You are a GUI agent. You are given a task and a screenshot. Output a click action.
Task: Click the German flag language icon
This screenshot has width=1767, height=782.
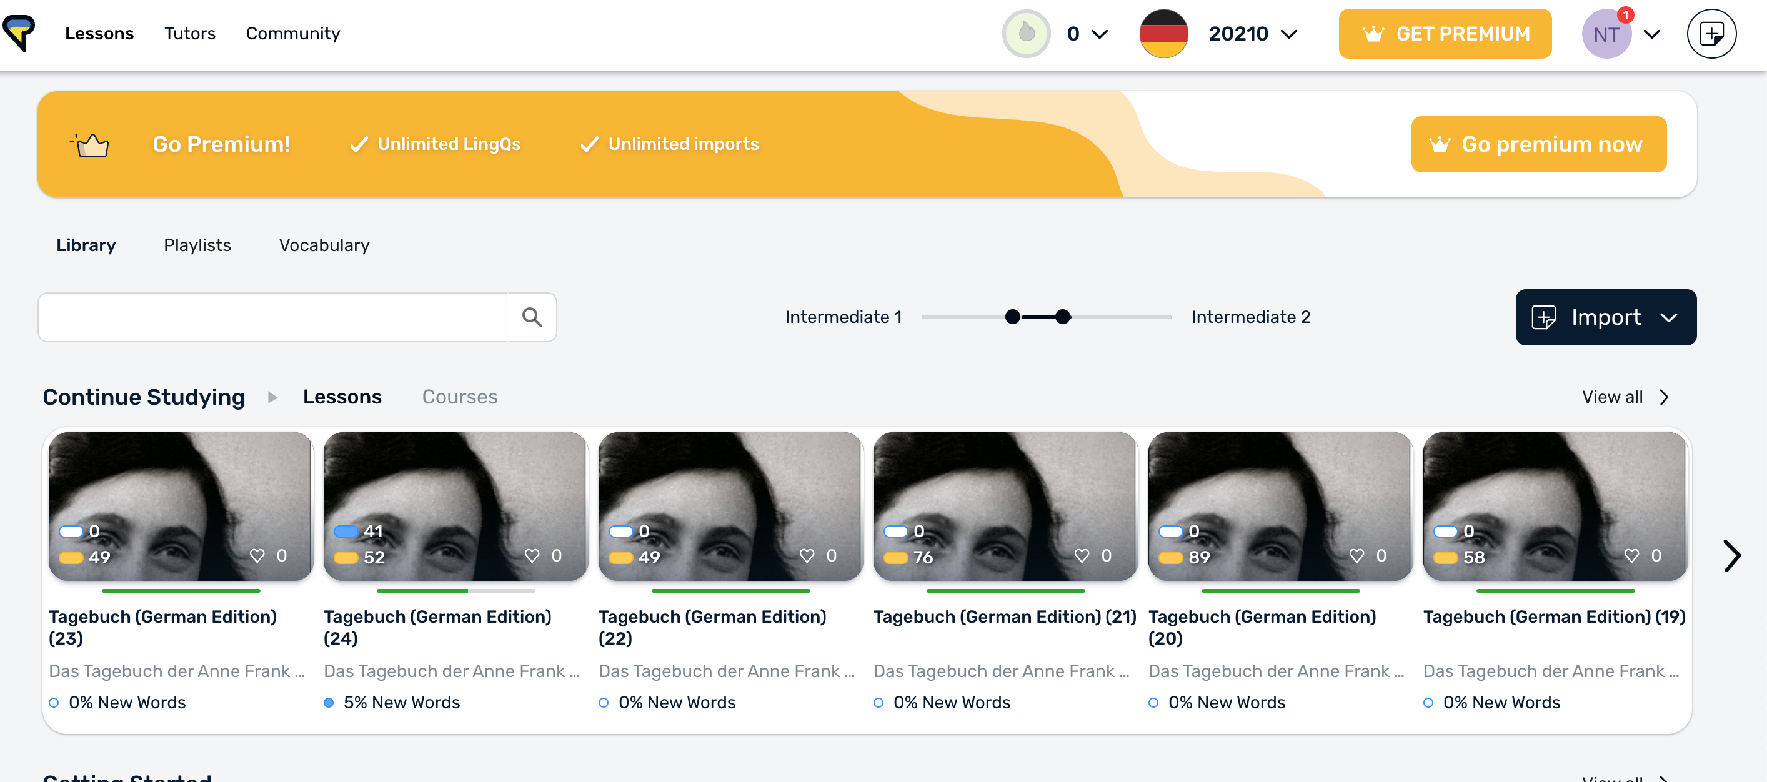pos(1163,33)
